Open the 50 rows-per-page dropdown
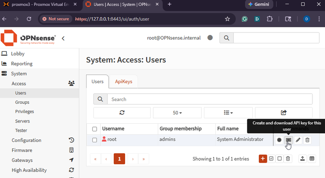325x178 pixels. point(177,113)
